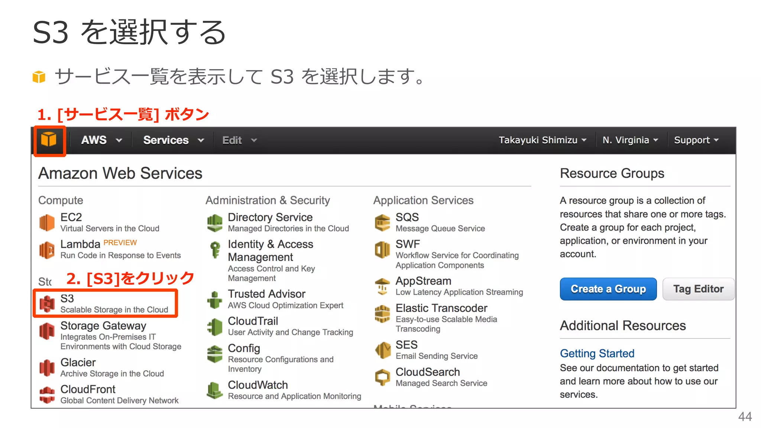Click 'Message Queue Service' description
The height and width of the screenshot is (428, 761).
click(x=440, y=228)
